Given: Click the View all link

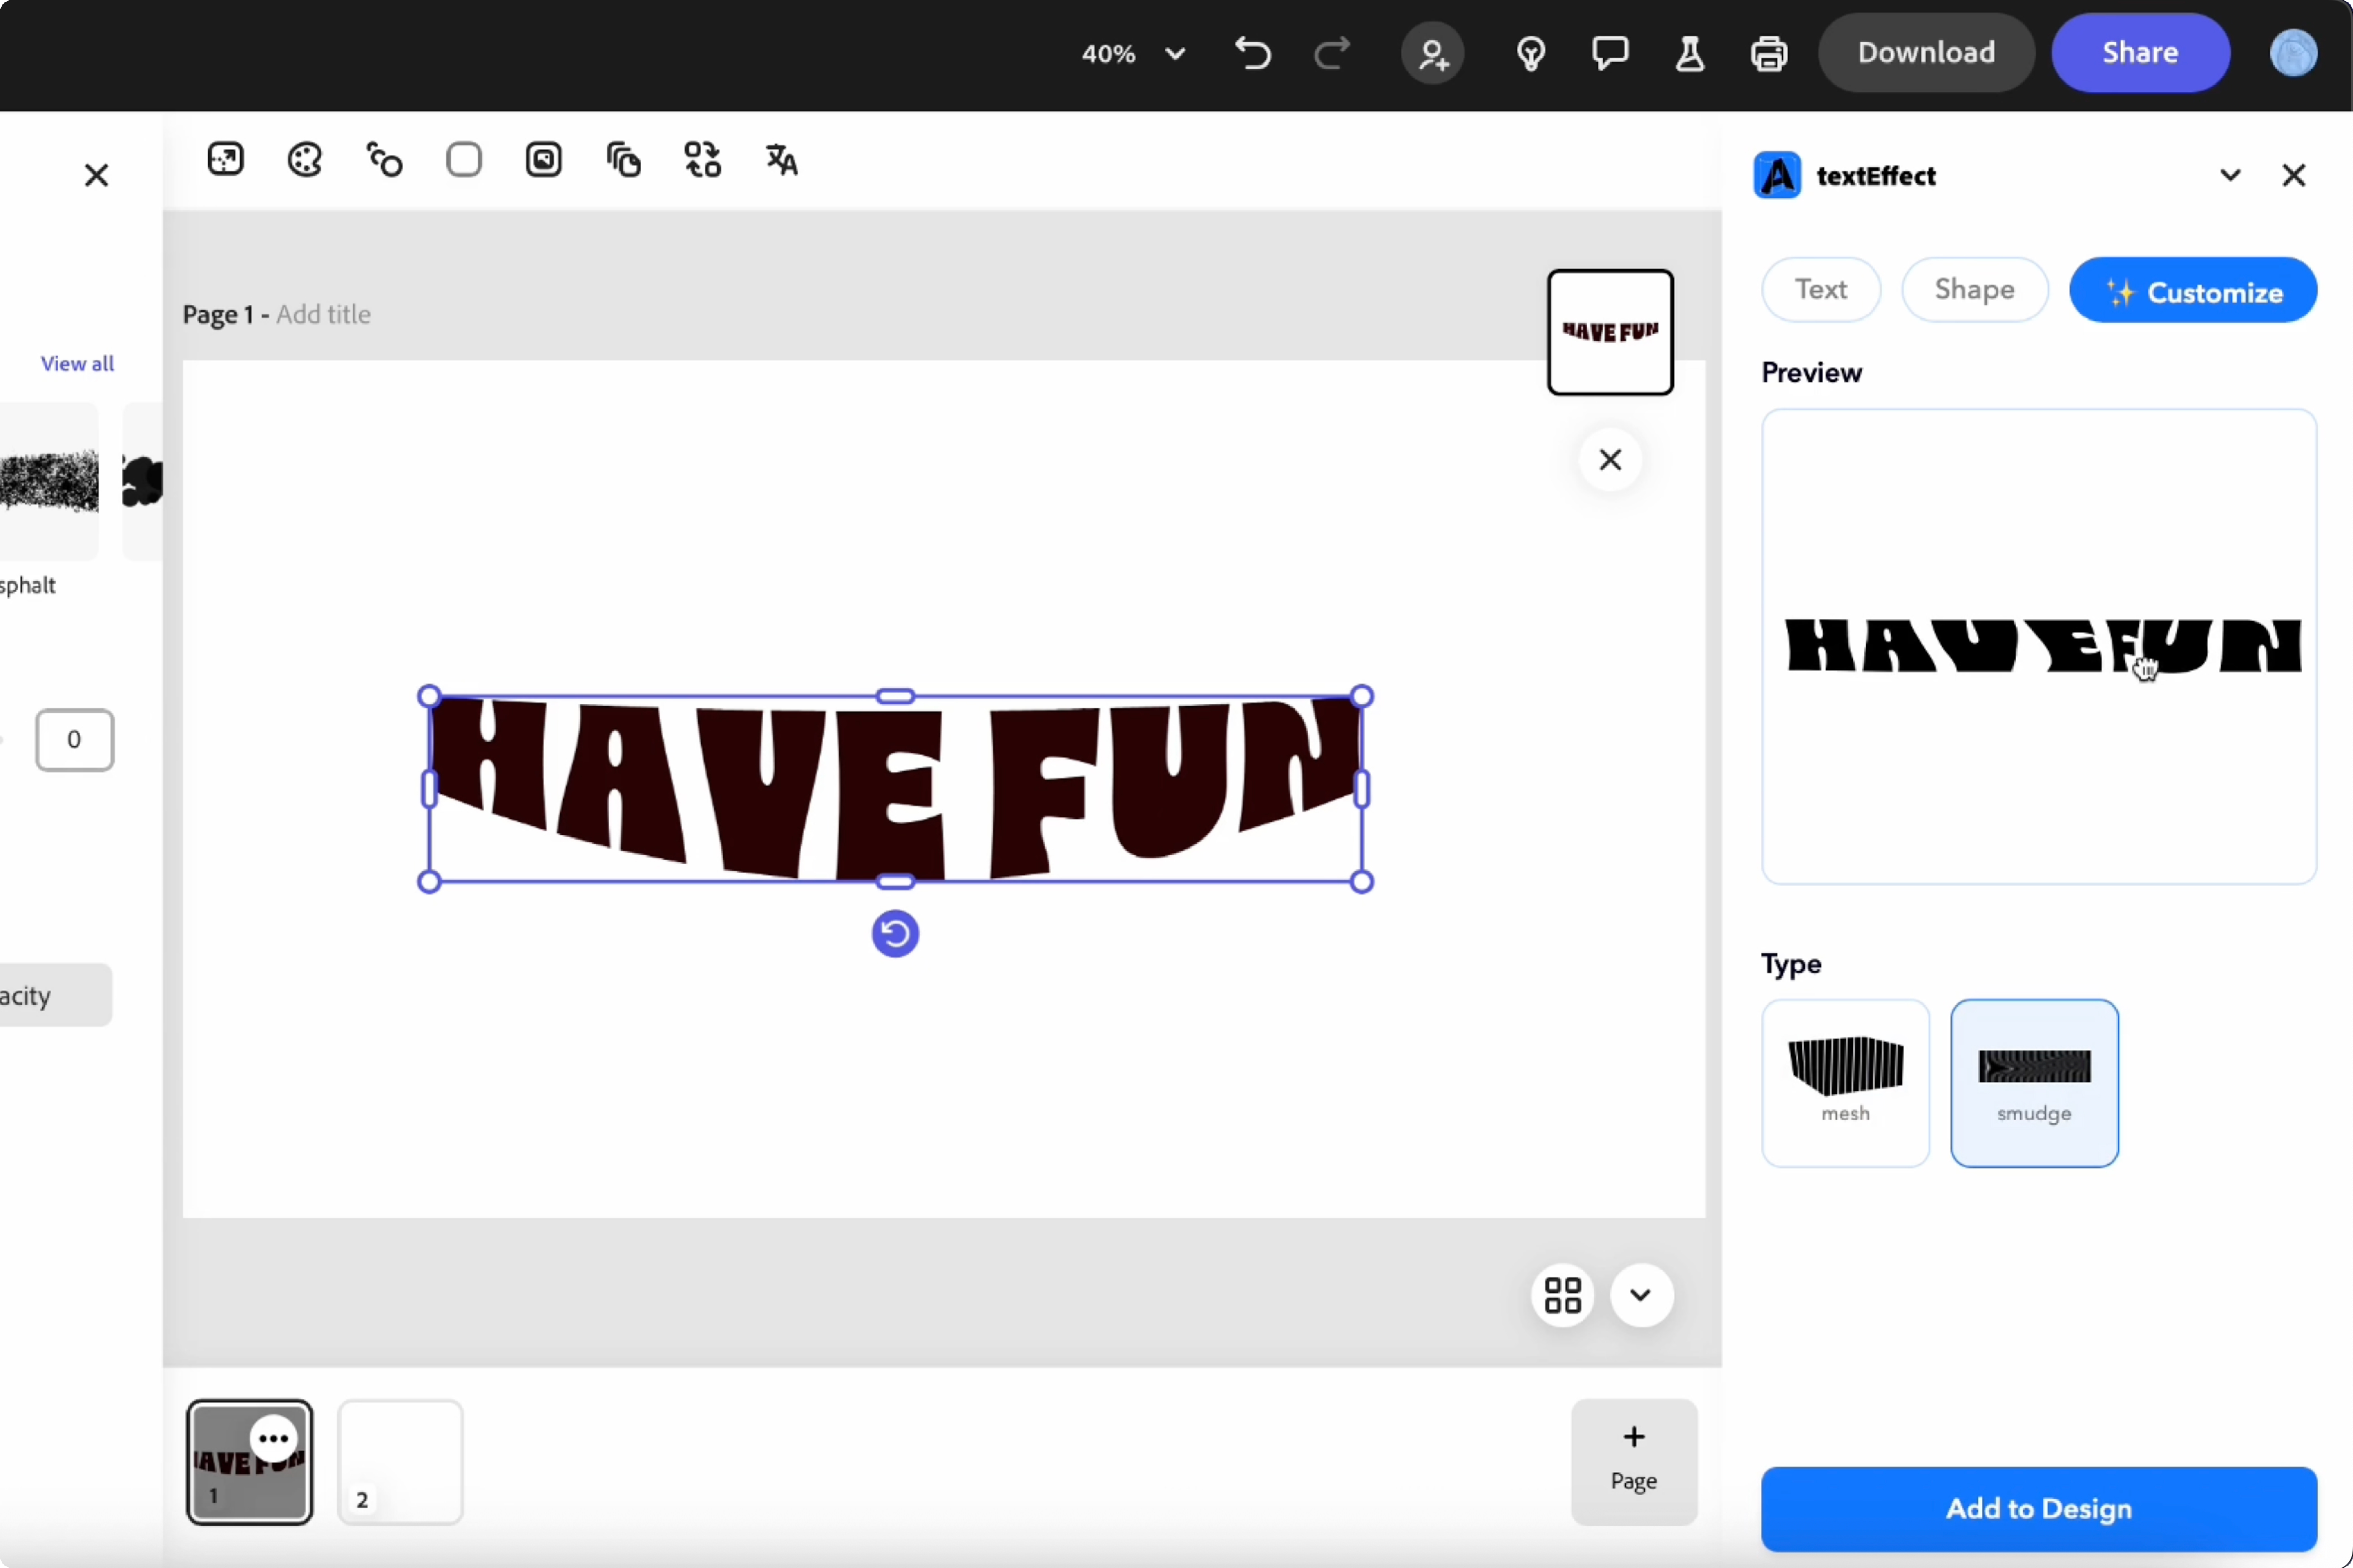Looking at the screenshot, I should tap(77, 364).
